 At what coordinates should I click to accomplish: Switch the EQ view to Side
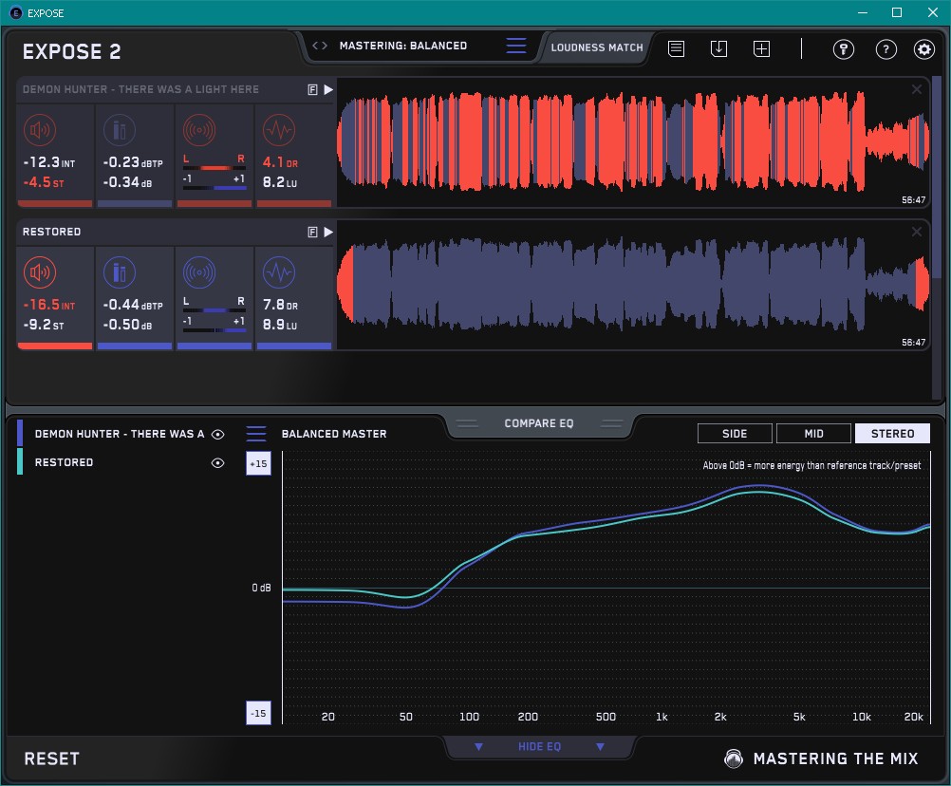tap(735, 434)
